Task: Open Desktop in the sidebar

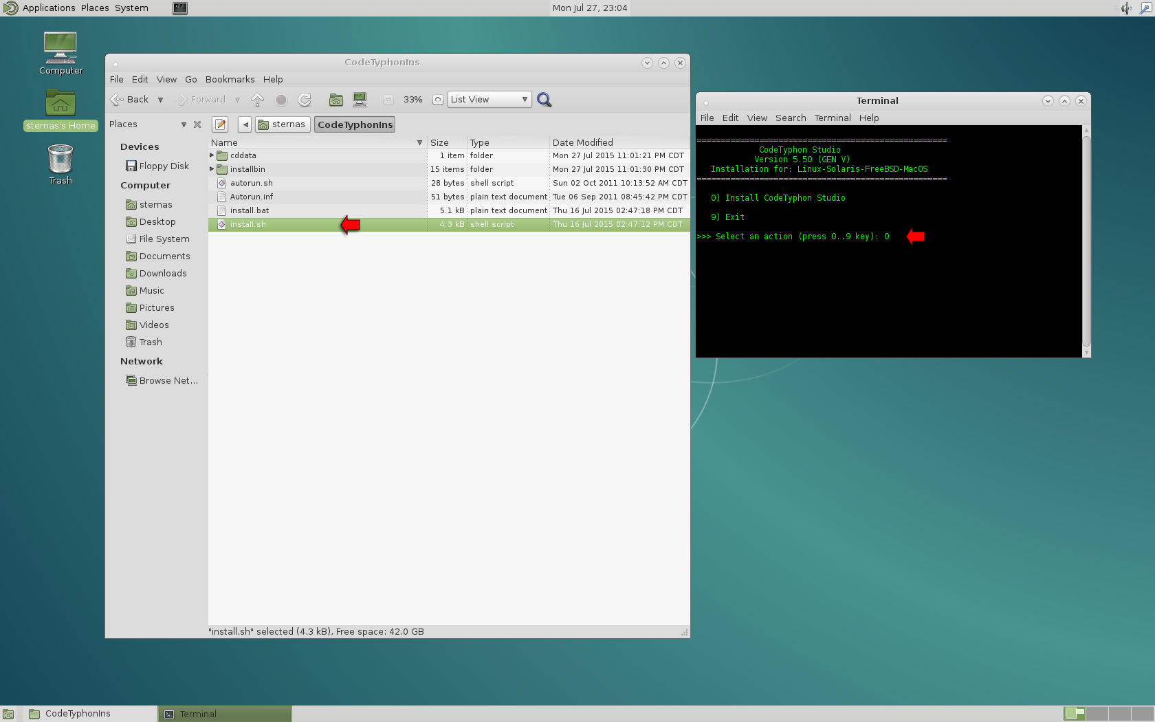Action: pos(151,221)
